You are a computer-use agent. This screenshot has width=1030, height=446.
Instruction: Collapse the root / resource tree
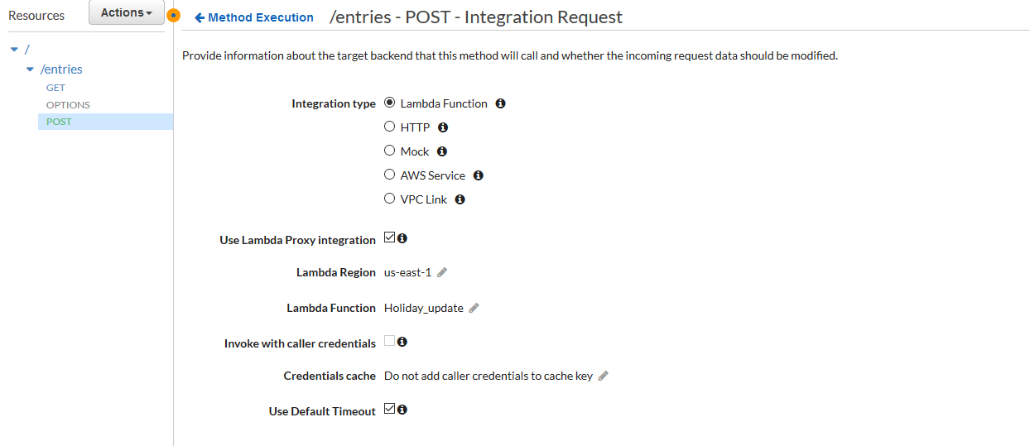tap(13, 50)
